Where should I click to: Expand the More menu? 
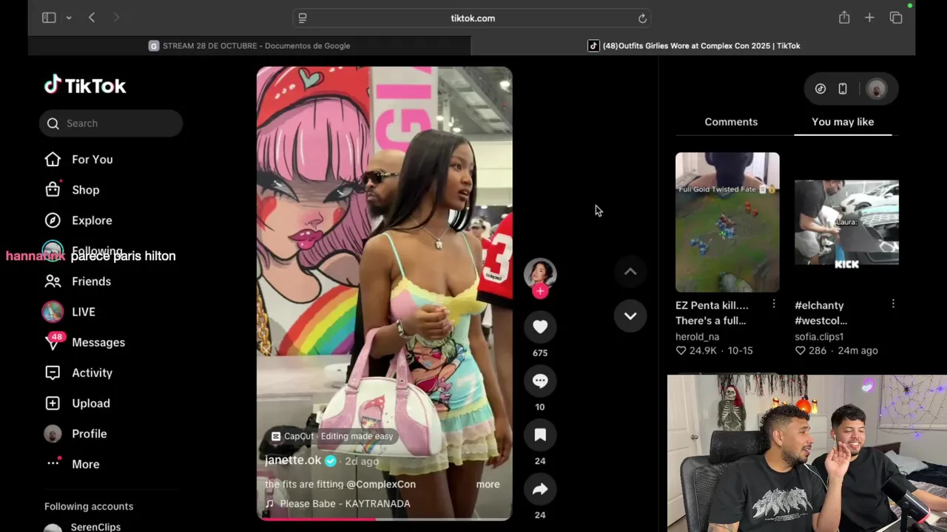(x=85, y=464)
